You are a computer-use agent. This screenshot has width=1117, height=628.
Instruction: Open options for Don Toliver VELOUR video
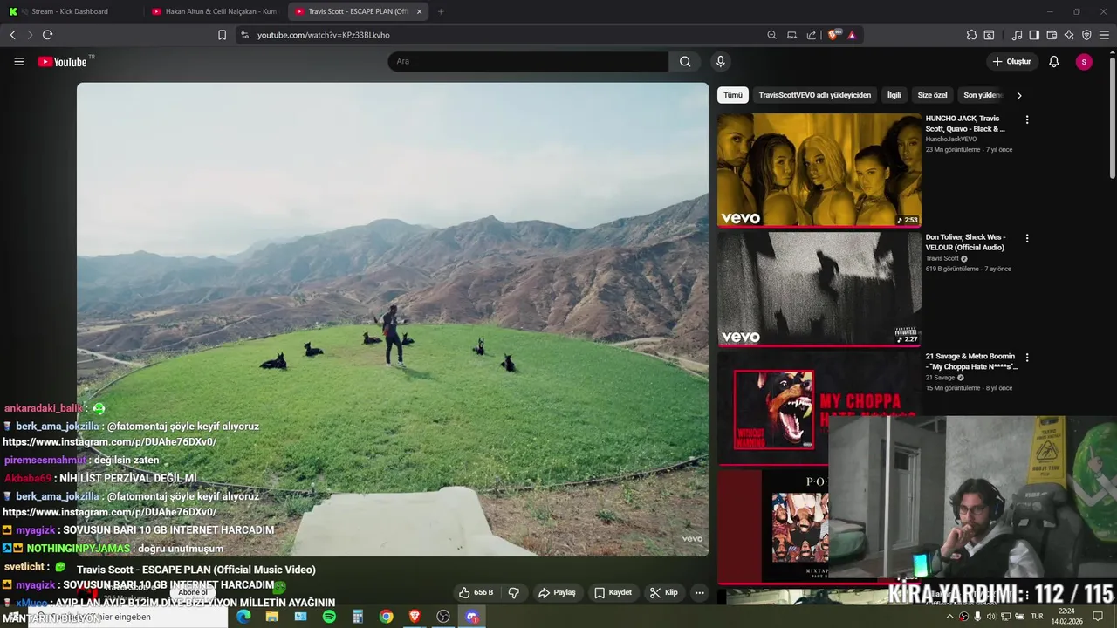coord(1026,238)
